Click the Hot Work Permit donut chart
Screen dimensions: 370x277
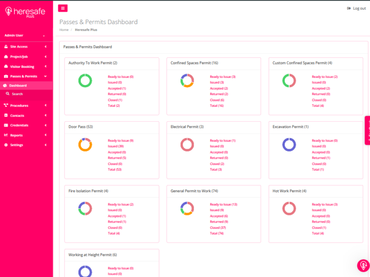[289, 208]
